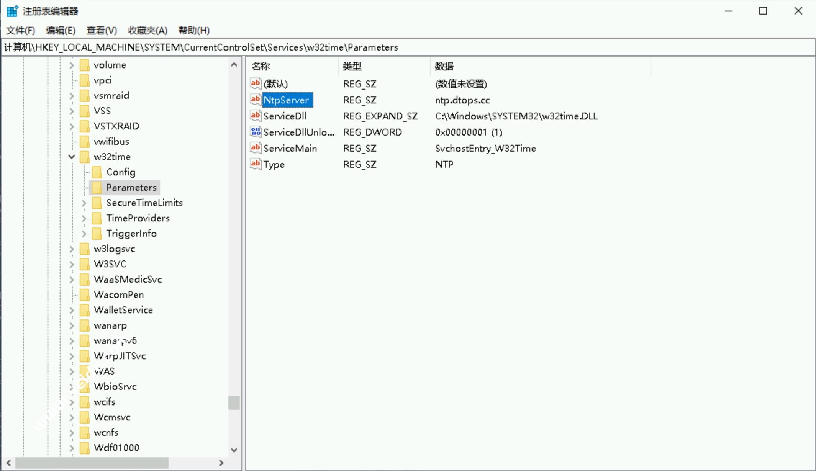Expand the SecureTimeLimits key
Viewport: 816px width, 471px height.
tap(84, 203)
